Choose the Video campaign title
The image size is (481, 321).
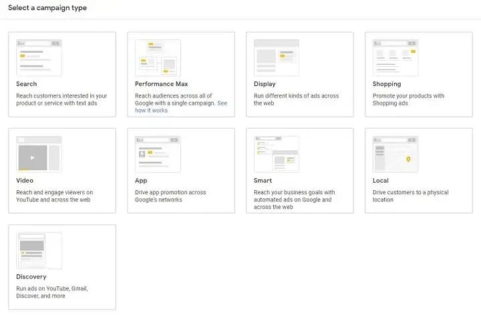pyautogui.click(x=25, y=180)
